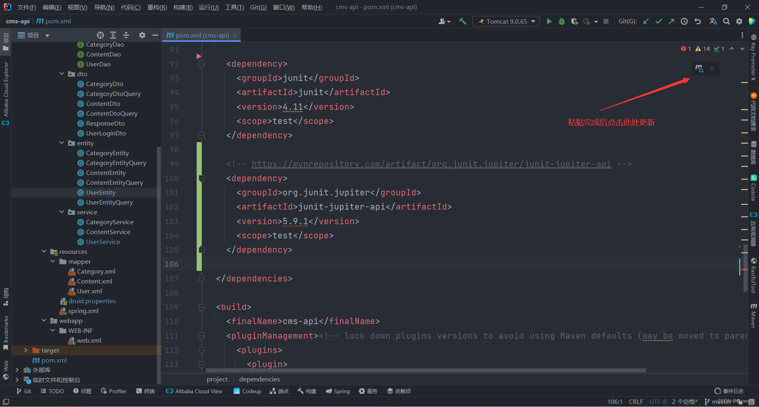Open IDE settings gear in top toolbar
Viewport: 759px width, 407px height.
click(739, 21)
